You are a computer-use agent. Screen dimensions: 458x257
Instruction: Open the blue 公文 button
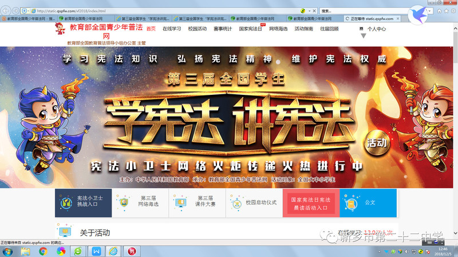point(368,203)
